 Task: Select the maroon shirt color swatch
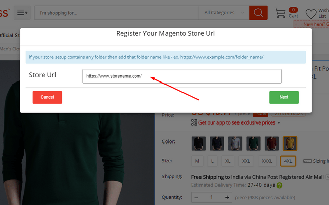pyautogui.click(x=271, y=143)
